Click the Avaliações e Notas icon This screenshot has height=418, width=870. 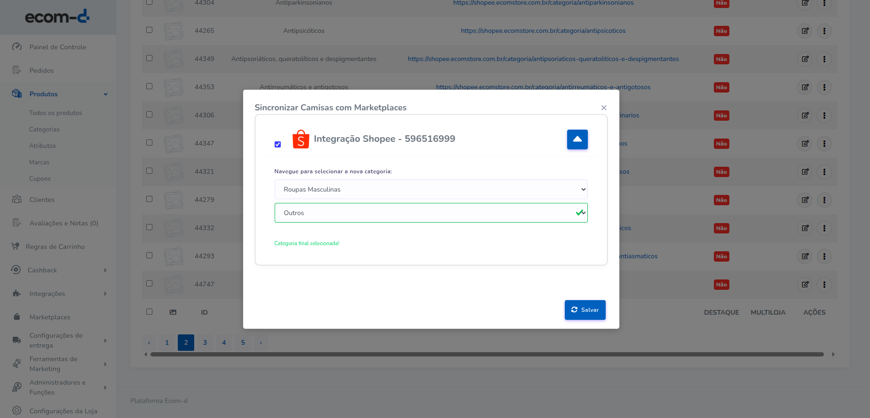pos(17,223)
